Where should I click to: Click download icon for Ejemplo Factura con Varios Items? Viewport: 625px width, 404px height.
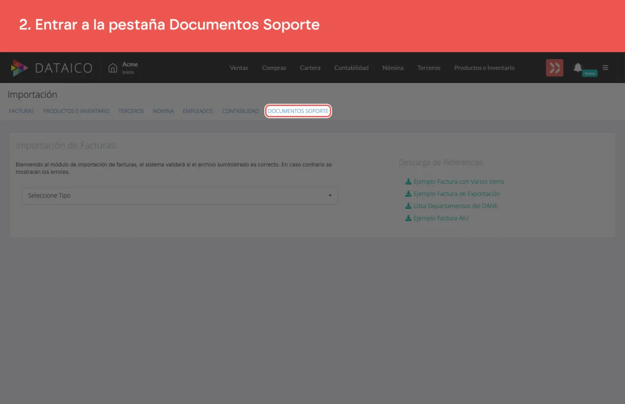[x=408, y=182]
